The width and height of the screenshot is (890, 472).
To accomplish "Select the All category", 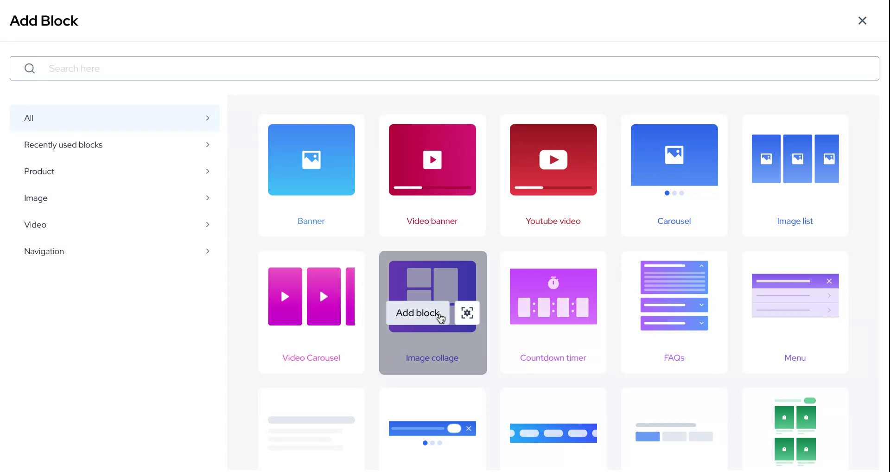I will 114,118.
